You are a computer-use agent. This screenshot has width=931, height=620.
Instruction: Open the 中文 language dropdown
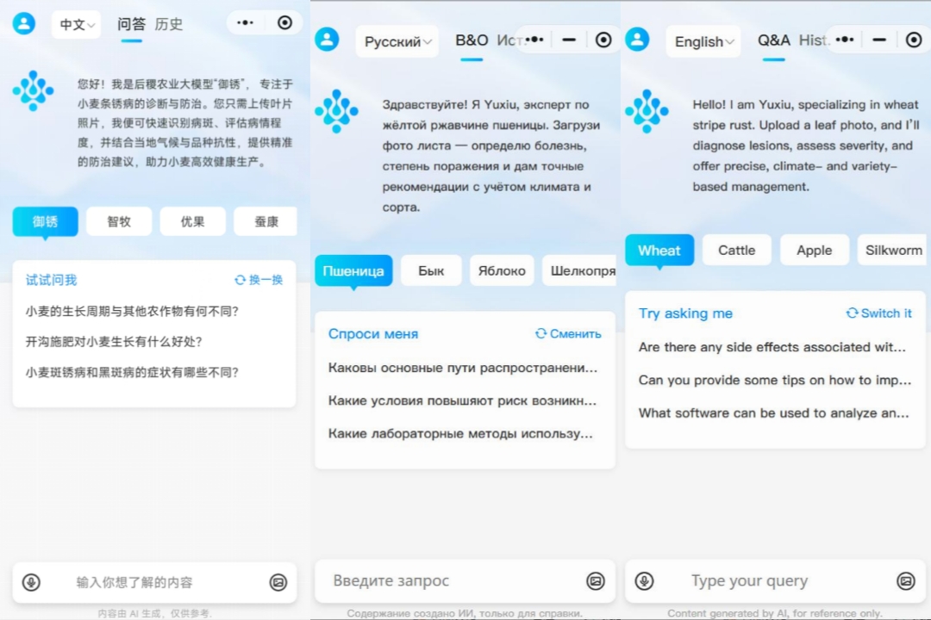point(77,24)
